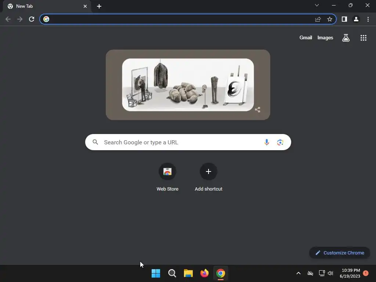376x282 pixels.
Task: Click the Google icon in address bar
Action: click(x=46, y=19)
